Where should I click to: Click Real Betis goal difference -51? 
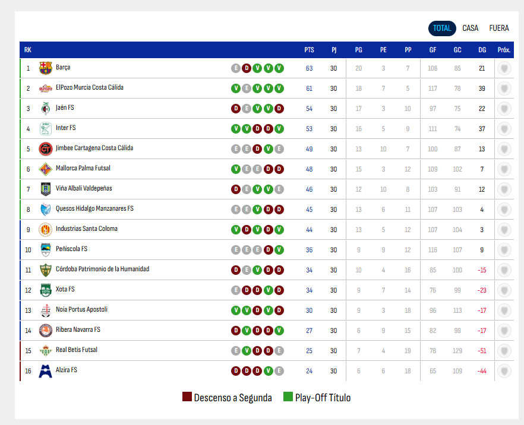(482, 351)
